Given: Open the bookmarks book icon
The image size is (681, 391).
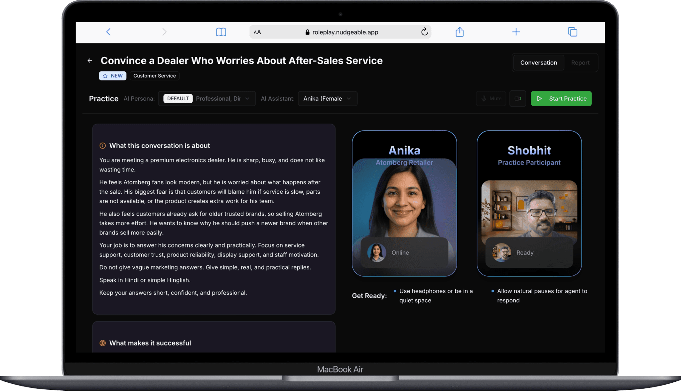Looking at the screenshot, I should (221, 32).
